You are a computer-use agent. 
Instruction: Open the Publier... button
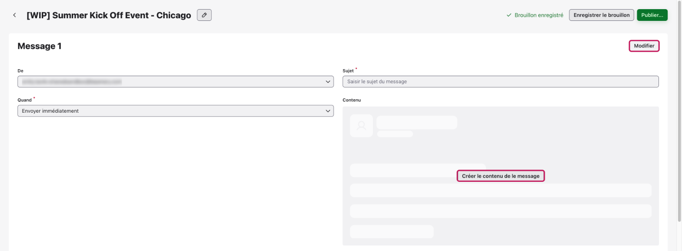(x=652, y=15)
